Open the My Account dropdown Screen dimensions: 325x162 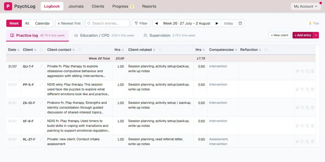[305, 6]
